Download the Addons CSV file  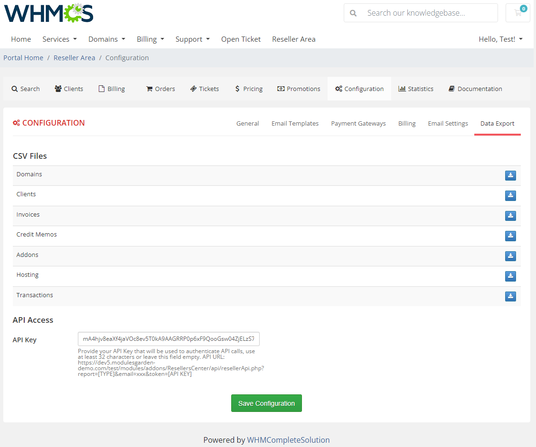click(x=510, y=256)
